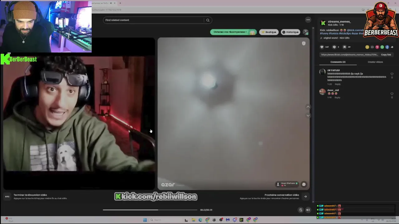Share to WhatsApp icon
Screen dimensions: 399x224
[x=382, y=47]
